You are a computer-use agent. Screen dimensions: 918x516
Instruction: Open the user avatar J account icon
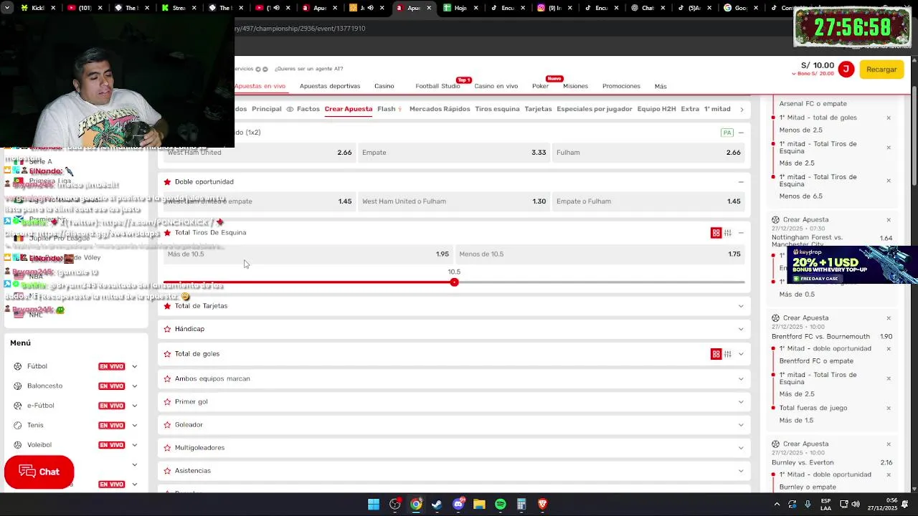[846, 69]
